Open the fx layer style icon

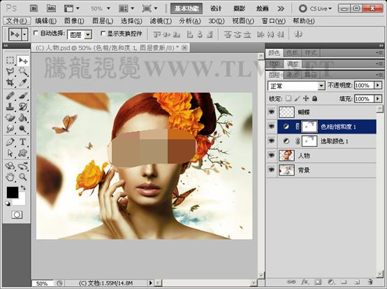305,281
